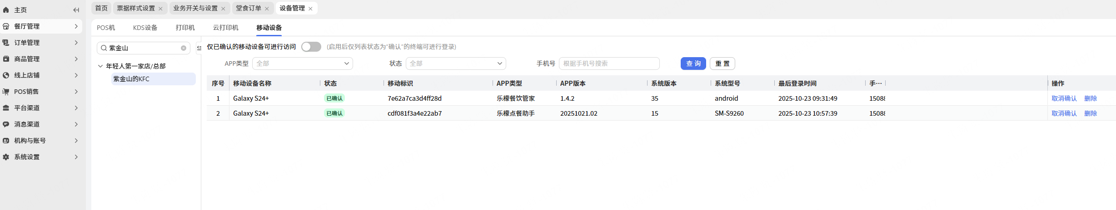Switch to the 票据样式设置 tab
Screen dimensions: 1116x210
(136, 8)
